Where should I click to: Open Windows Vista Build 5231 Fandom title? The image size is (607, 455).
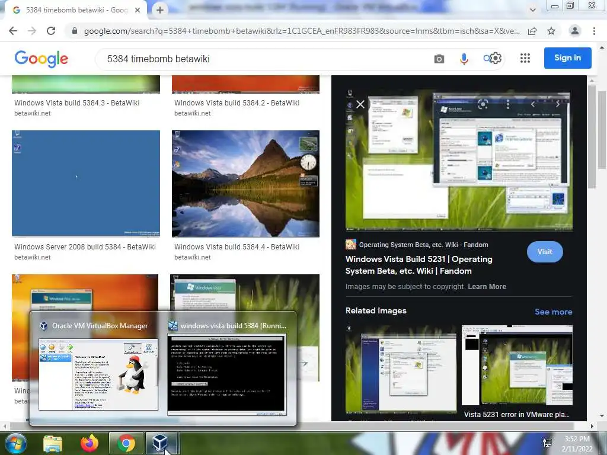[419, 265]
